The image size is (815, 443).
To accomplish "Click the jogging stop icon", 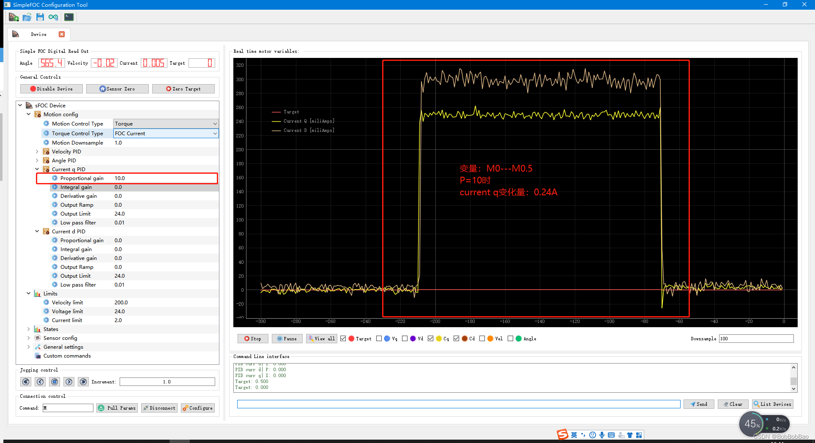I will click(55, 382).
